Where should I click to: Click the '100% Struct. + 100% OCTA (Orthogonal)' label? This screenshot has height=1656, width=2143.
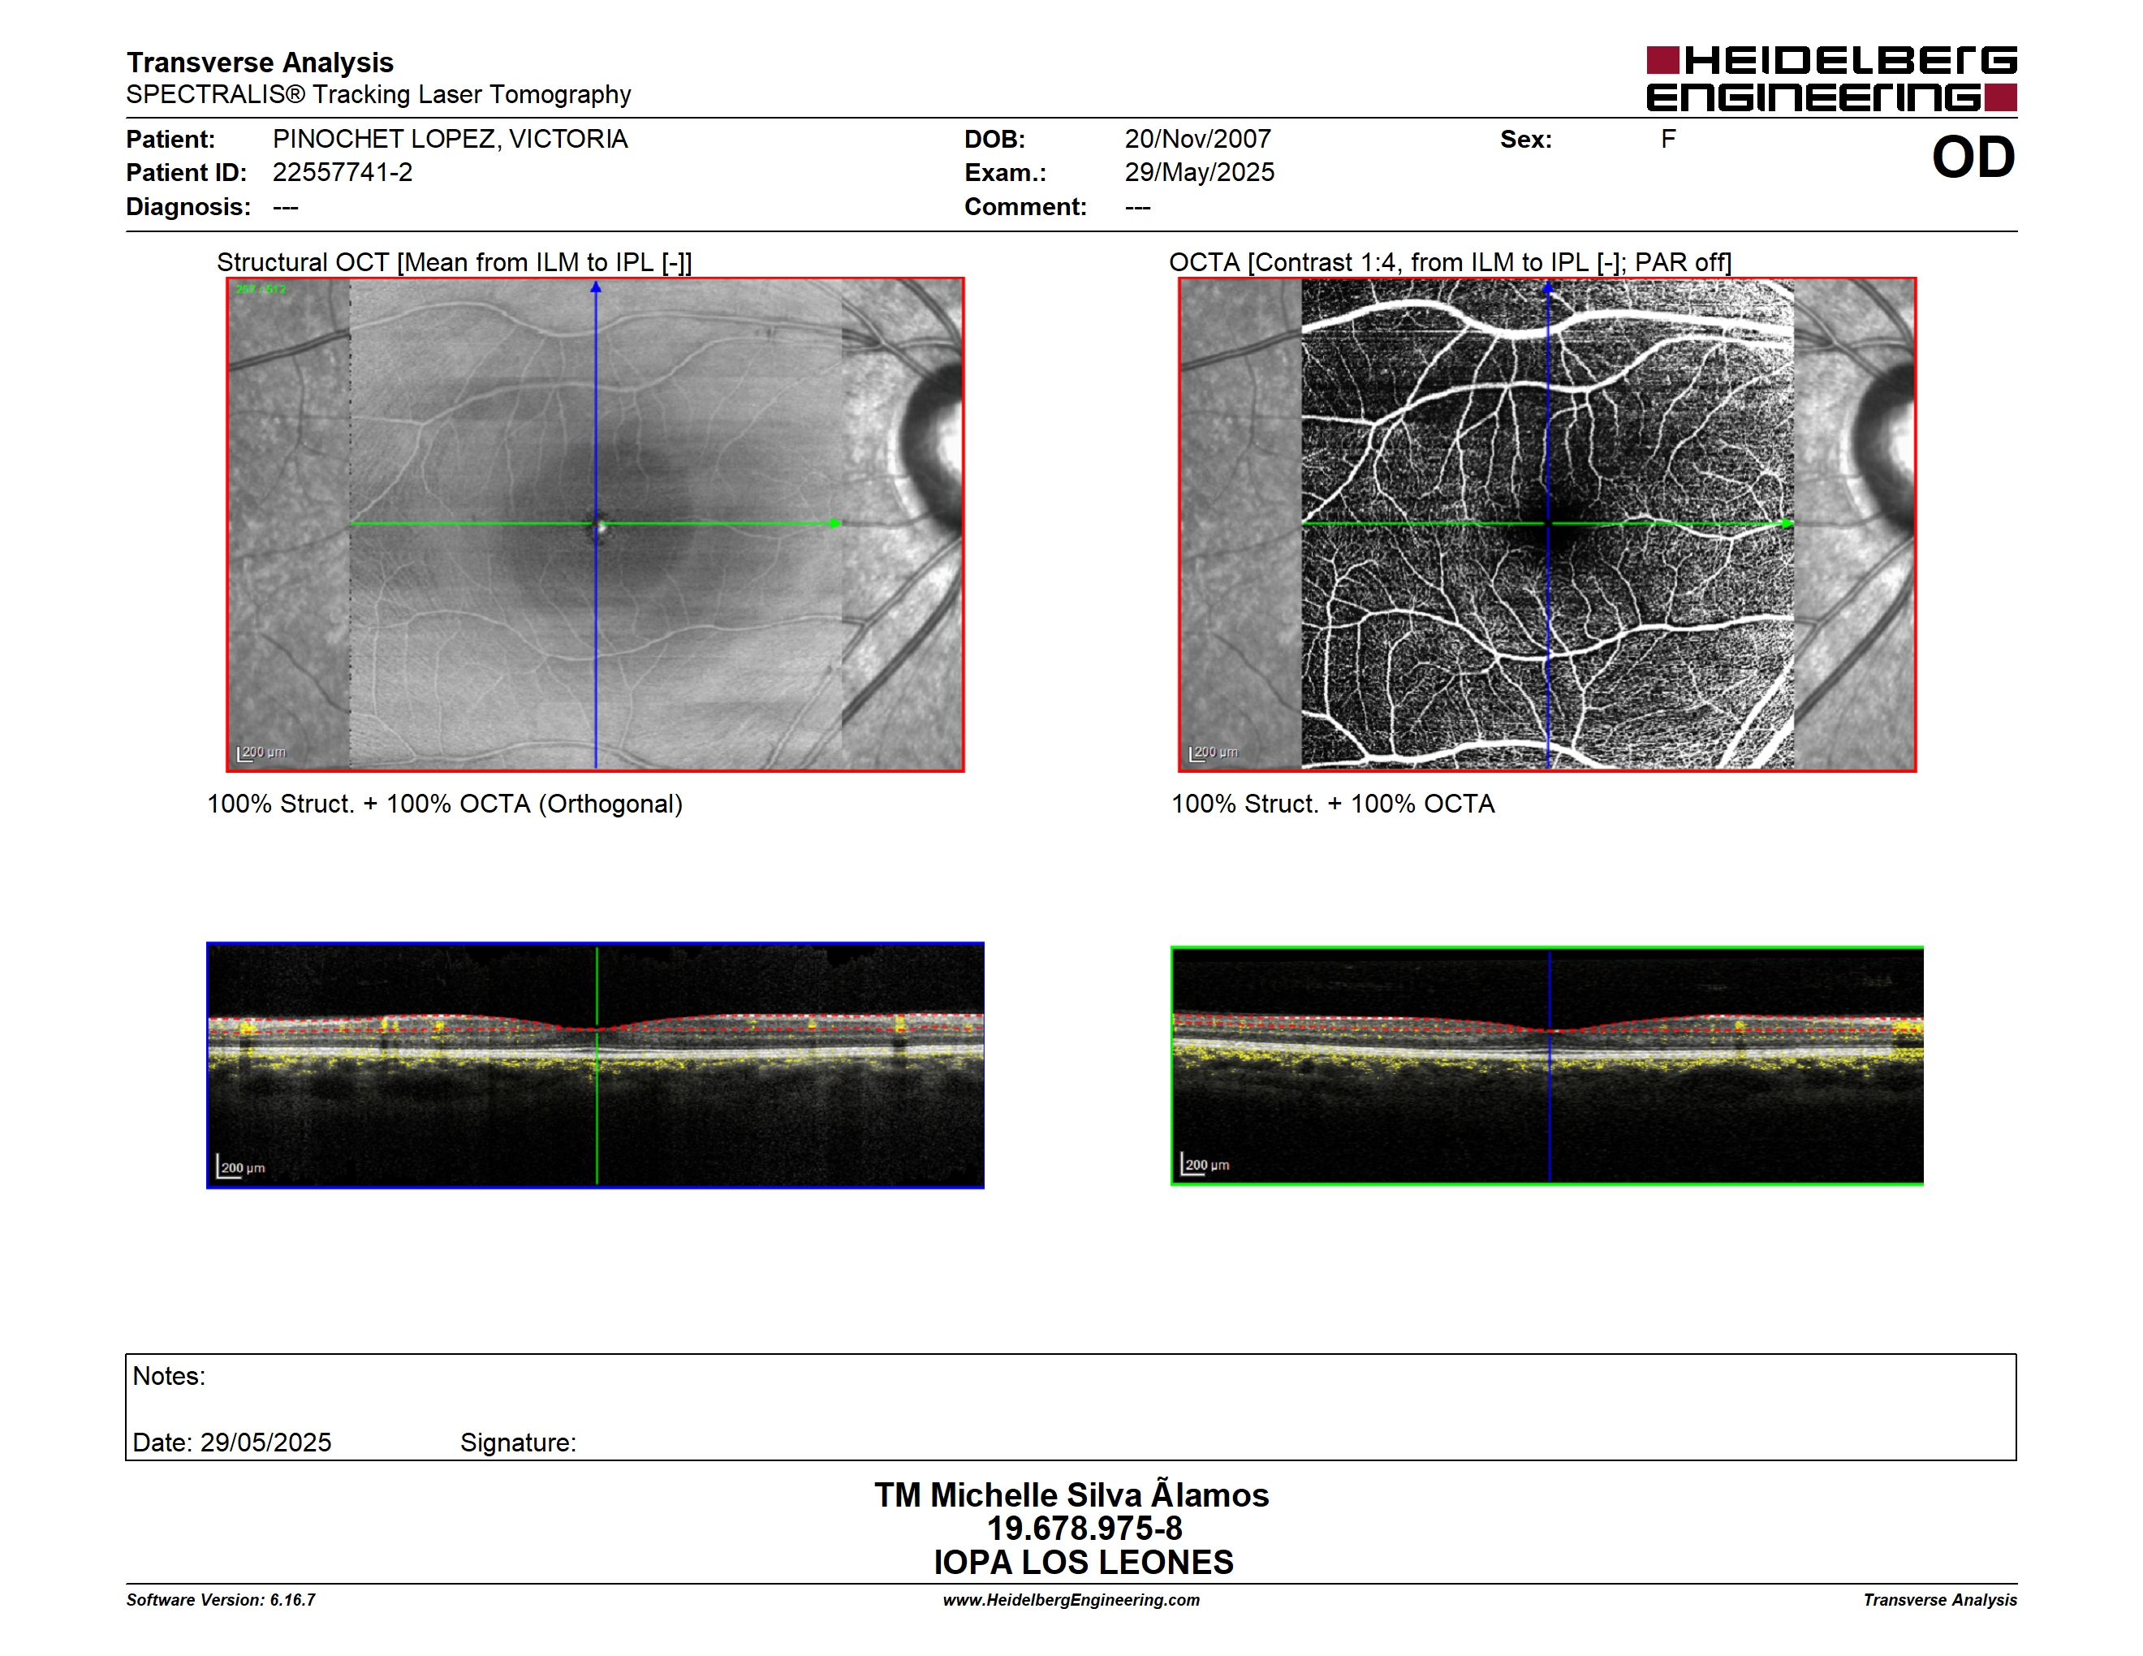pyautogui.click(x=445, y=804)
